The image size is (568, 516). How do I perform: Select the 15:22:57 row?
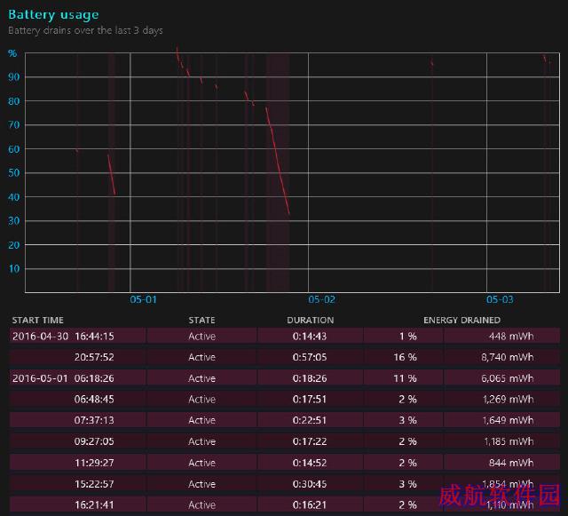[x=285, y=484]
